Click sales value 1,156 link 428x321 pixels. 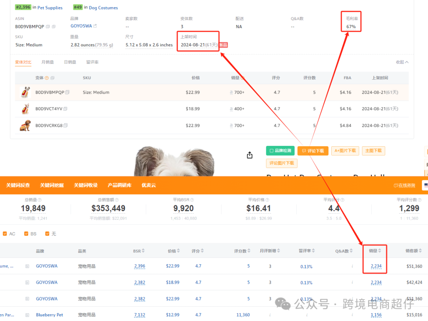click(x=376, y=315)
